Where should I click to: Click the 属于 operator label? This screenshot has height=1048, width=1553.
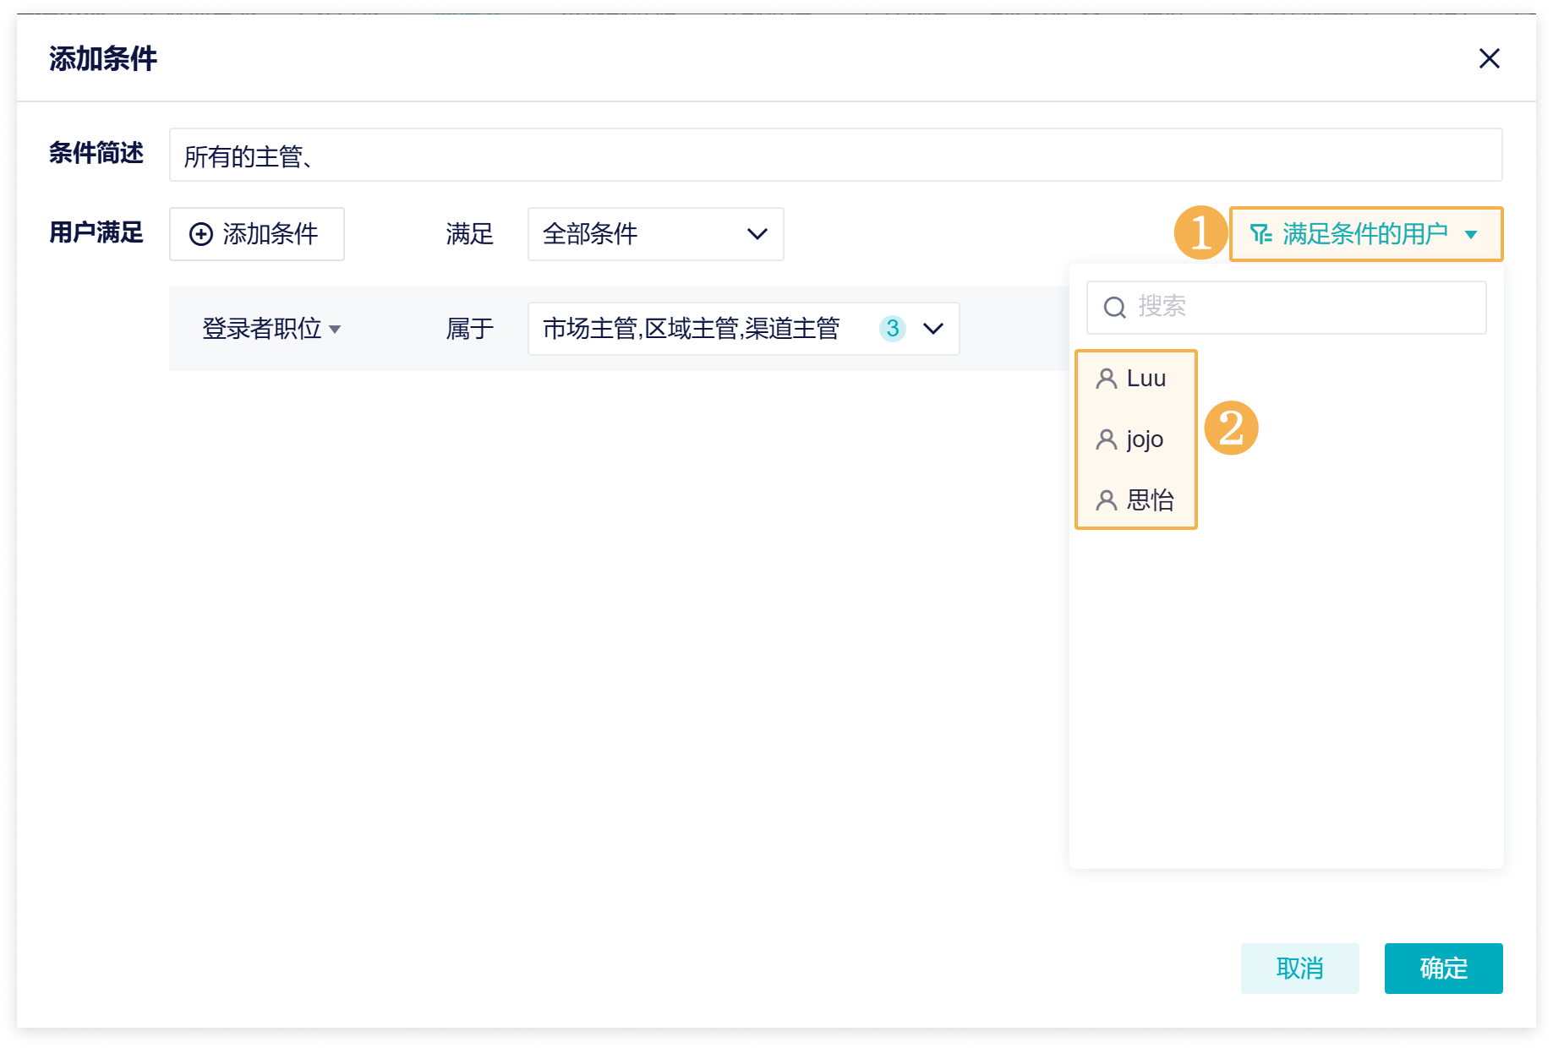tap(470, 329)
